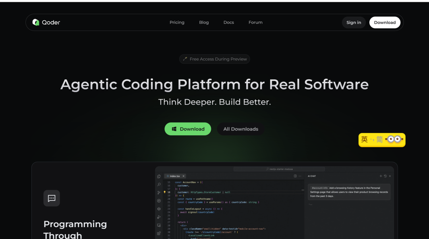Open the AI chat history clock icon
This screenshot has width=429, height=239.
[x=385, y=176]
